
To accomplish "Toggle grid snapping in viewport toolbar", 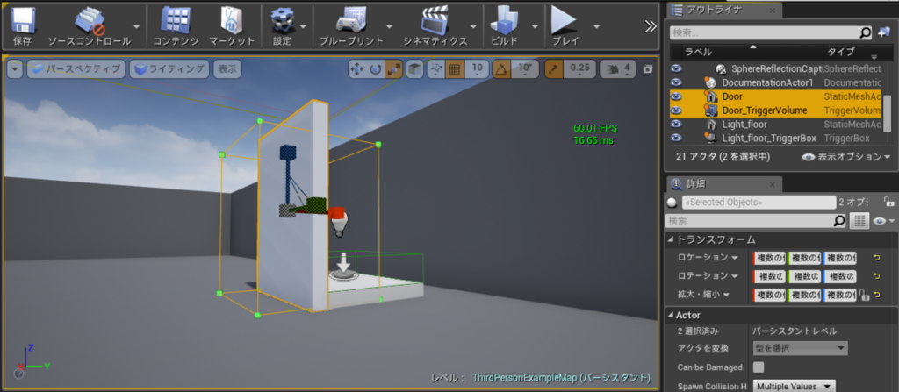I will point(455,69).
